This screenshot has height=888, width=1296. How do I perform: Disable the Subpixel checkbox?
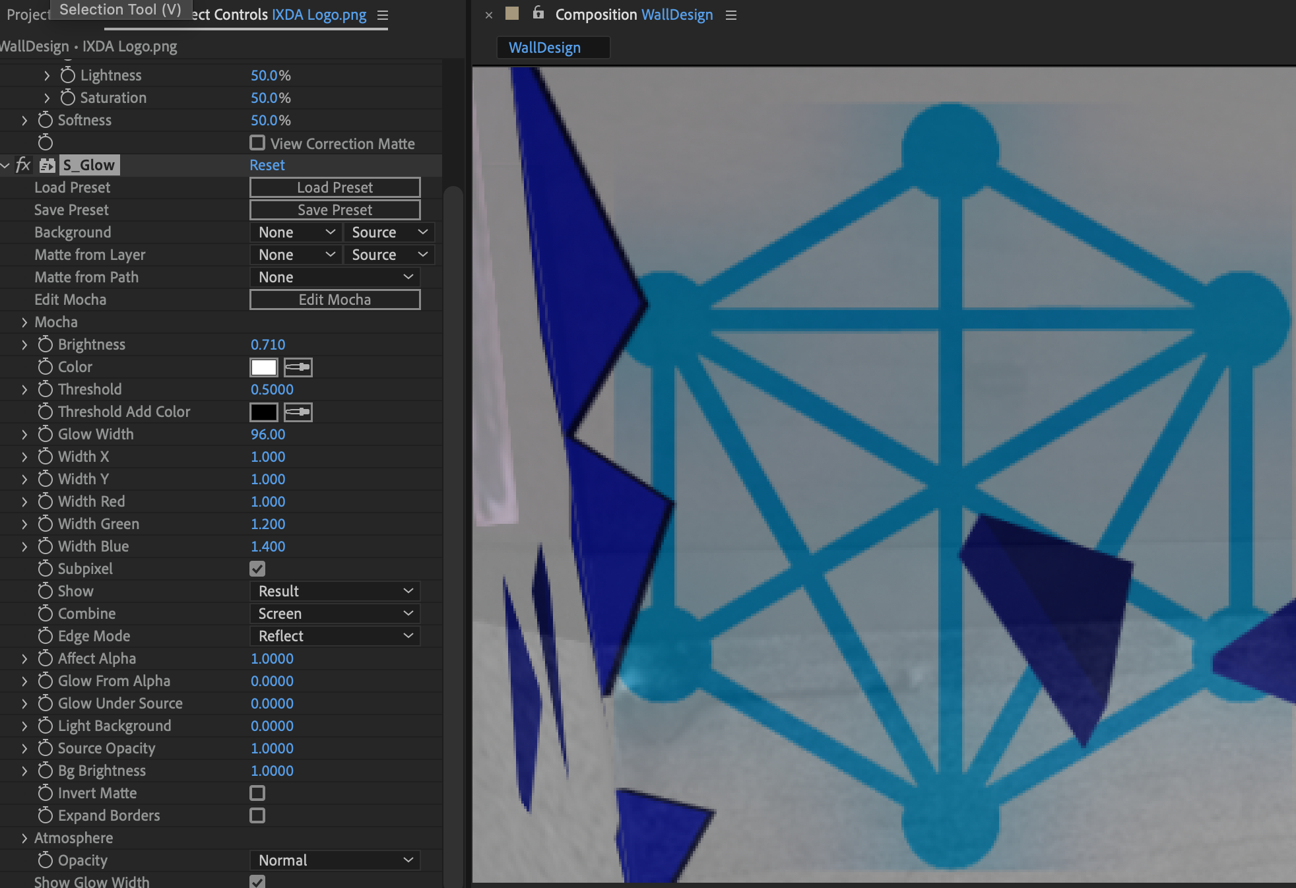coord(257,568)
